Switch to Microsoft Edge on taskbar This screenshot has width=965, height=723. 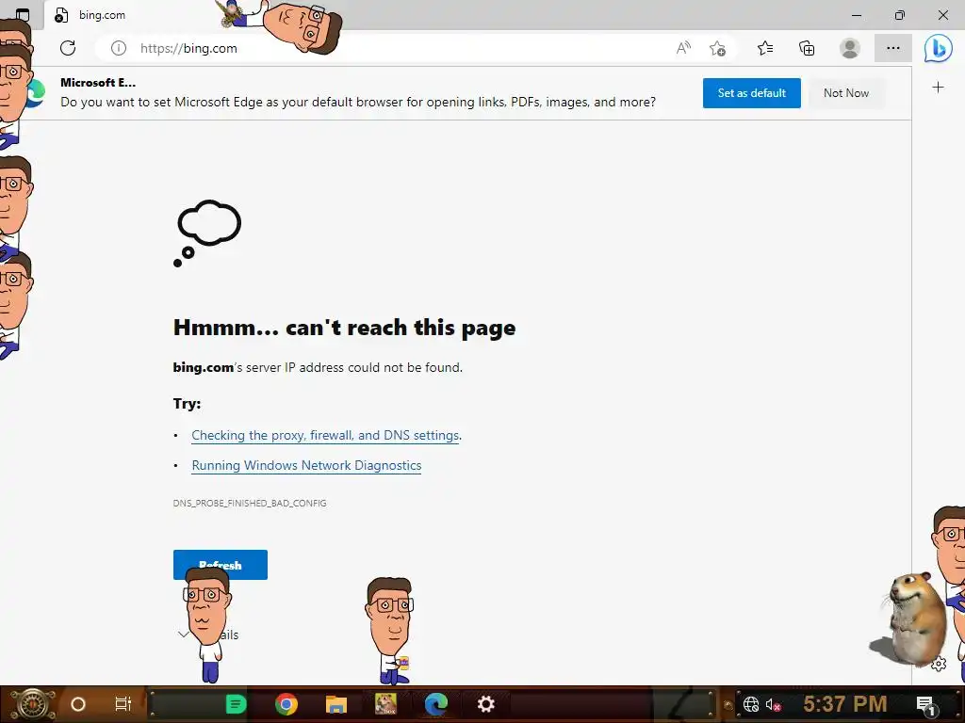coord(435,704)
